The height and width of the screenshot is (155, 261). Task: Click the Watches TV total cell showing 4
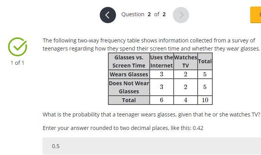185,100
